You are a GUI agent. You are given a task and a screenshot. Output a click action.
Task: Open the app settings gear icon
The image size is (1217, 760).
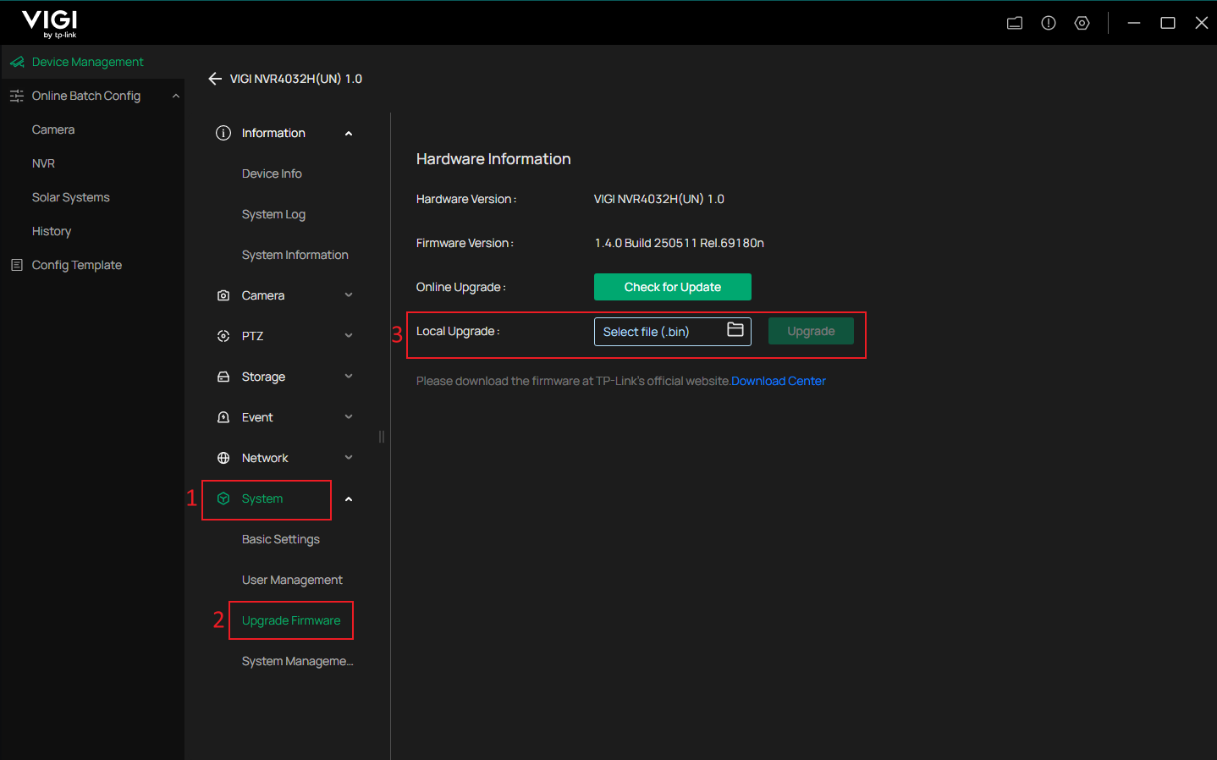(x=1082, y=23)
